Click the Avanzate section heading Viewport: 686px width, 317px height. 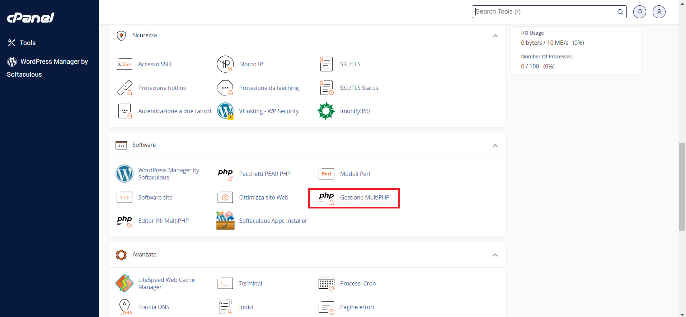(144, 254)
